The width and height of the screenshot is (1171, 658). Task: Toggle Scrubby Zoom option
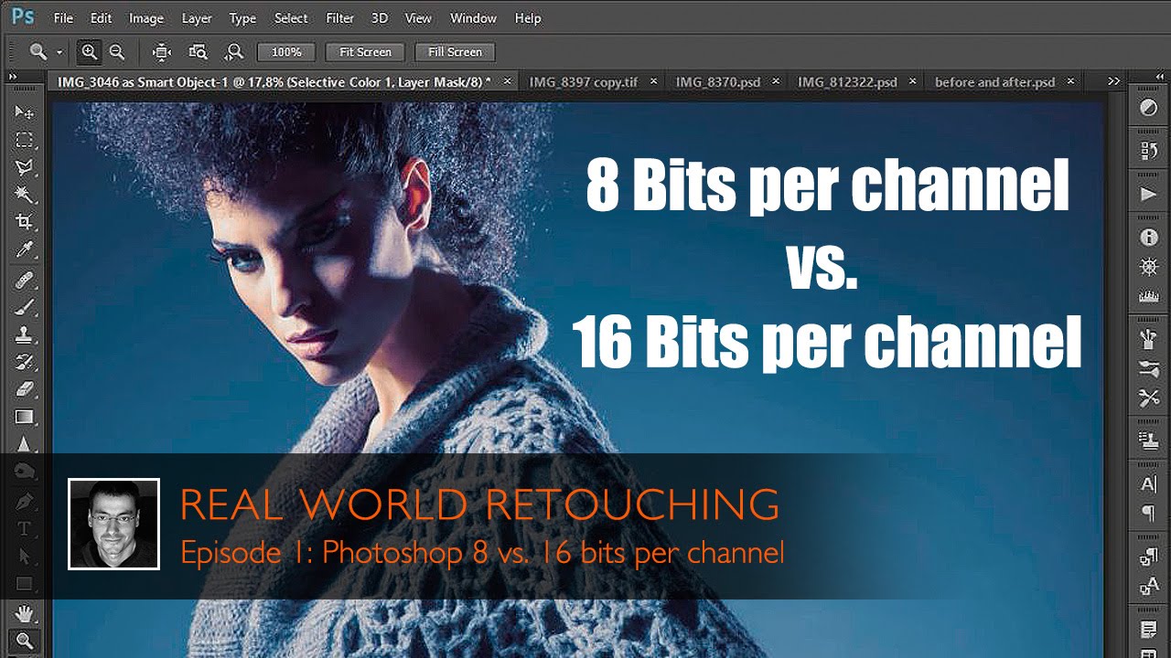coord(234,52)
